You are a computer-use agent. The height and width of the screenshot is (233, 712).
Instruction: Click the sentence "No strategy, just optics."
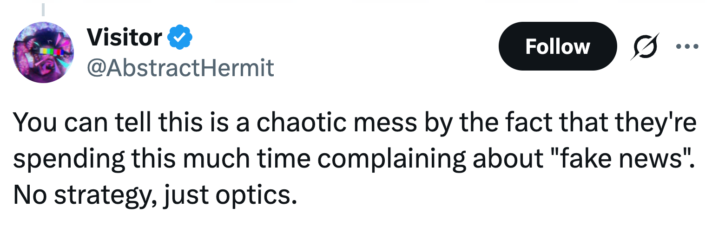(x=154, y=195)
